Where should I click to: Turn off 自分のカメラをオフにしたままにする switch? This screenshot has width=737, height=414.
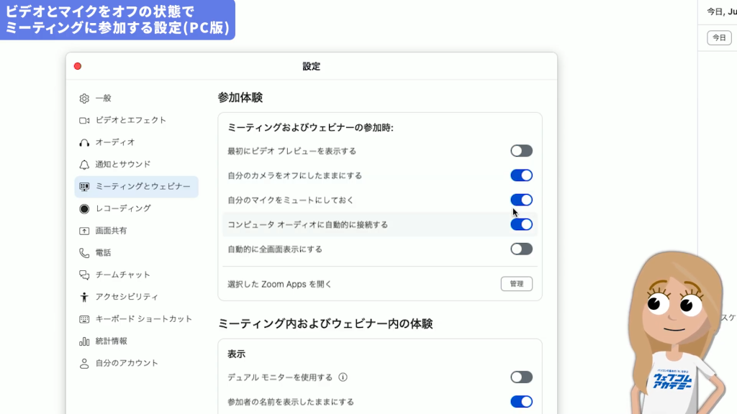tap(521, 175)
